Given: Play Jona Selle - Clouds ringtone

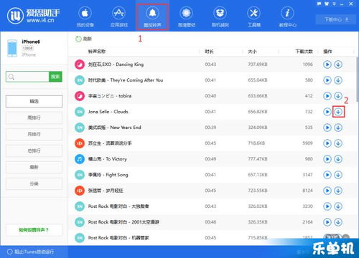Looking at the screenshot, I should pos(327,112).
